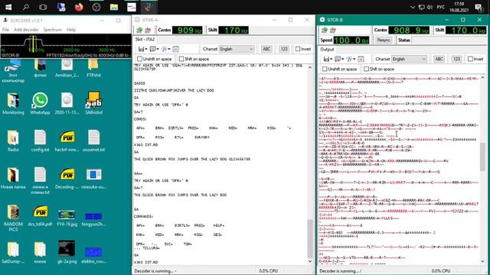
Task: Select the gk-2a.png desktop image
Action: (x=67, y=252)
